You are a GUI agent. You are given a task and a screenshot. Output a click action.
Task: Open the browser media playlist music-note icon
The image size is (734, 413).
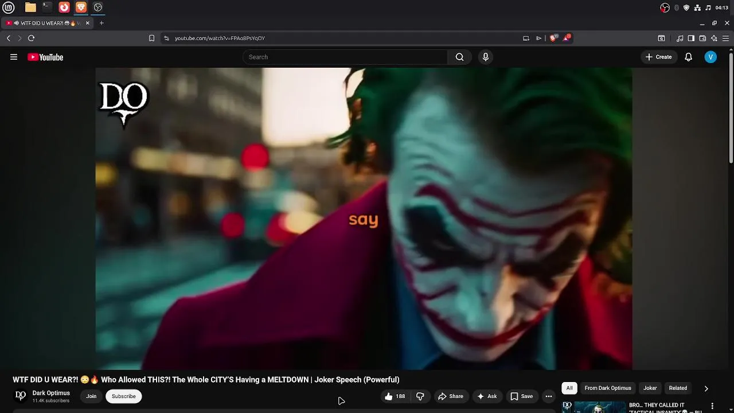[680, 38]
